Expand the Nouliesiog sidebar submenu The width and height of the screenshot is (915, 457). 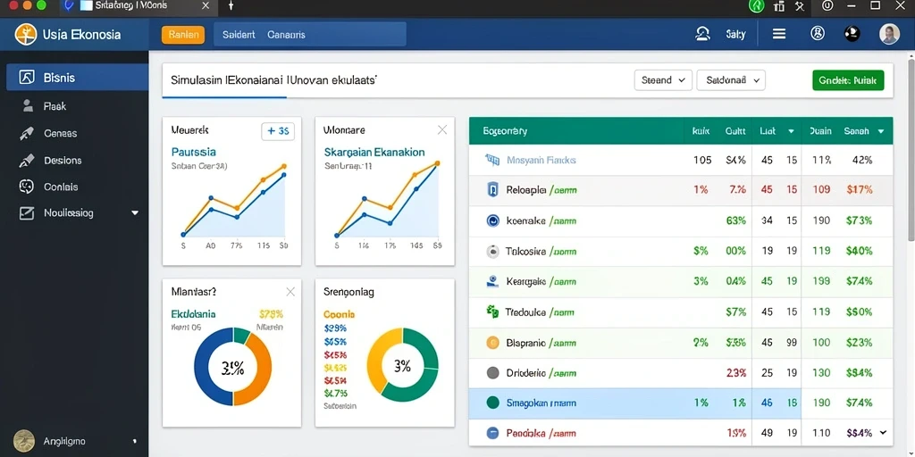coord(135,213)
